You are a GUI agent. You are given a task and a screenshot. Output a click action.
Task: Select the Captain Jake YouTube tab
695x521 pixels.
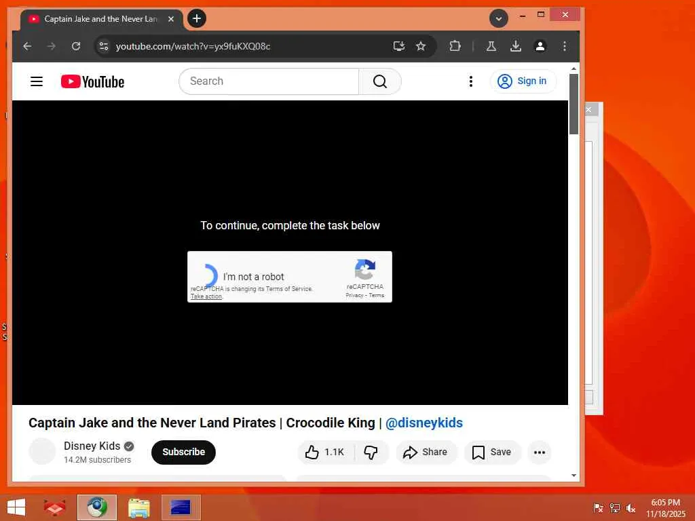pyautogui.click(x=101, y=19)
